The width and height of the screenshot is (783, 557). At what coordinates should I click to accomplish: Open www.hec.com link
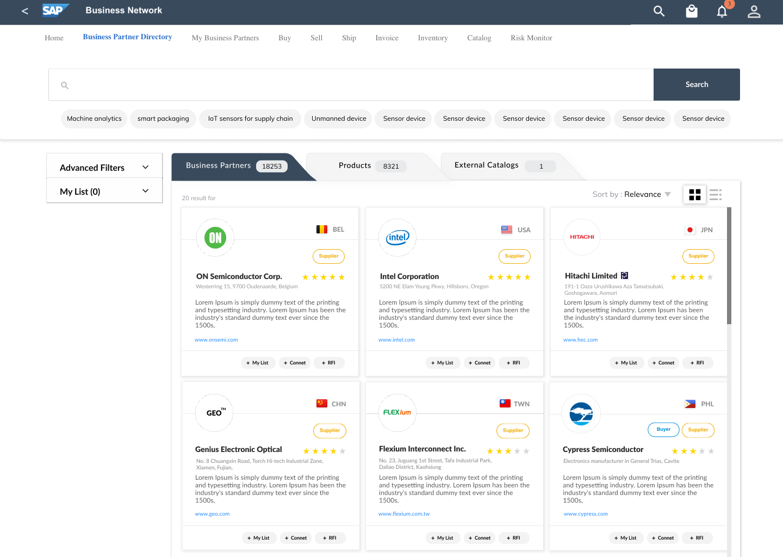[x=580, y=340]
